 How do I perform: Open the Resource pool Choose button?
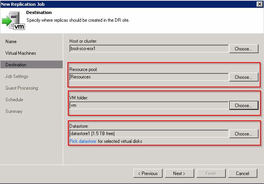243,77
